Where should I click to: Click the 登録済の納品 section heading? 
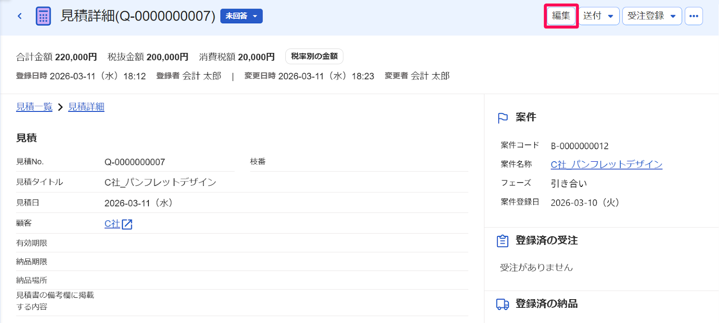[546, 304]
